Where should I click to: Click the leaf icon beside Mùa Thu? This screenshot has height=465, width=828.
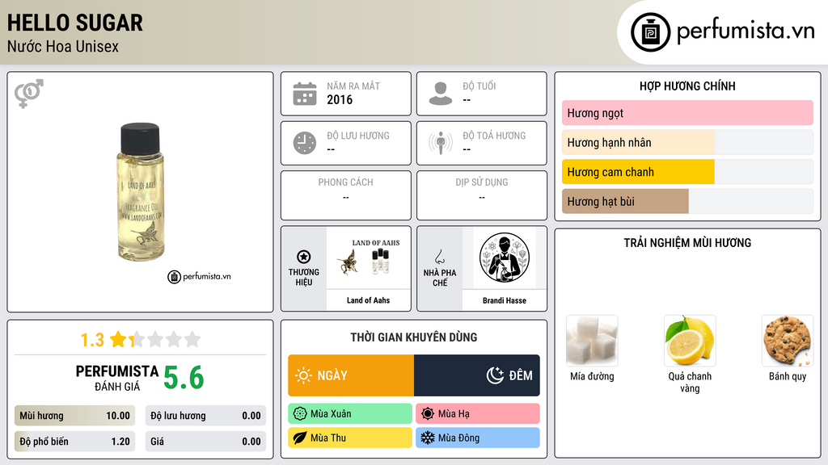[x=300, y=438]
